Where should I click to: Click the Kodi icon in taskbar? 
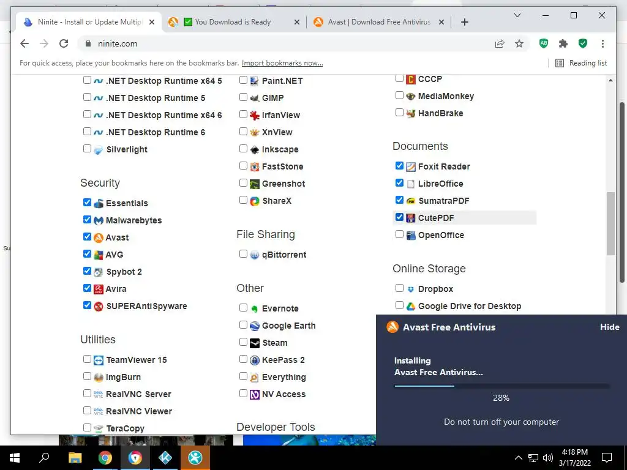click(x=165, y=458)
